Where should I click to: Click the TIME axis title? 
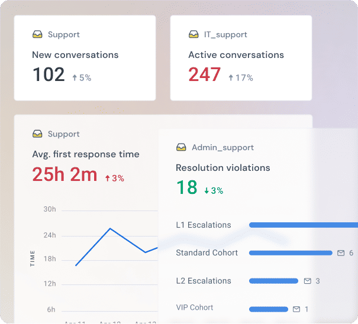pos(33,258)
